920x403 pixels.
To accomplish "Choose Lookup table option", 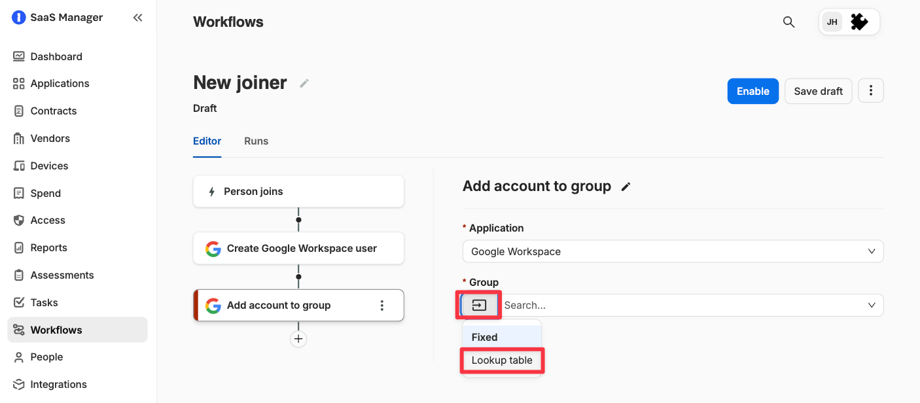I will (502, 360).
